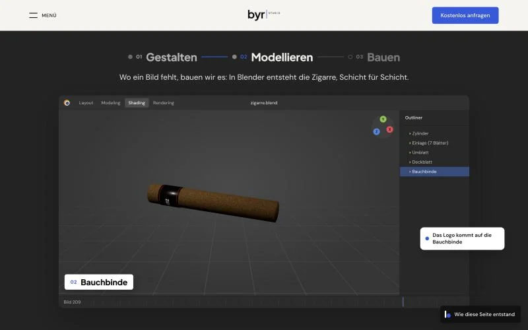The width and height of the screenshot is (528, 330).
Task: Expand the Zylinder outliner item
Action: (434, 133)
